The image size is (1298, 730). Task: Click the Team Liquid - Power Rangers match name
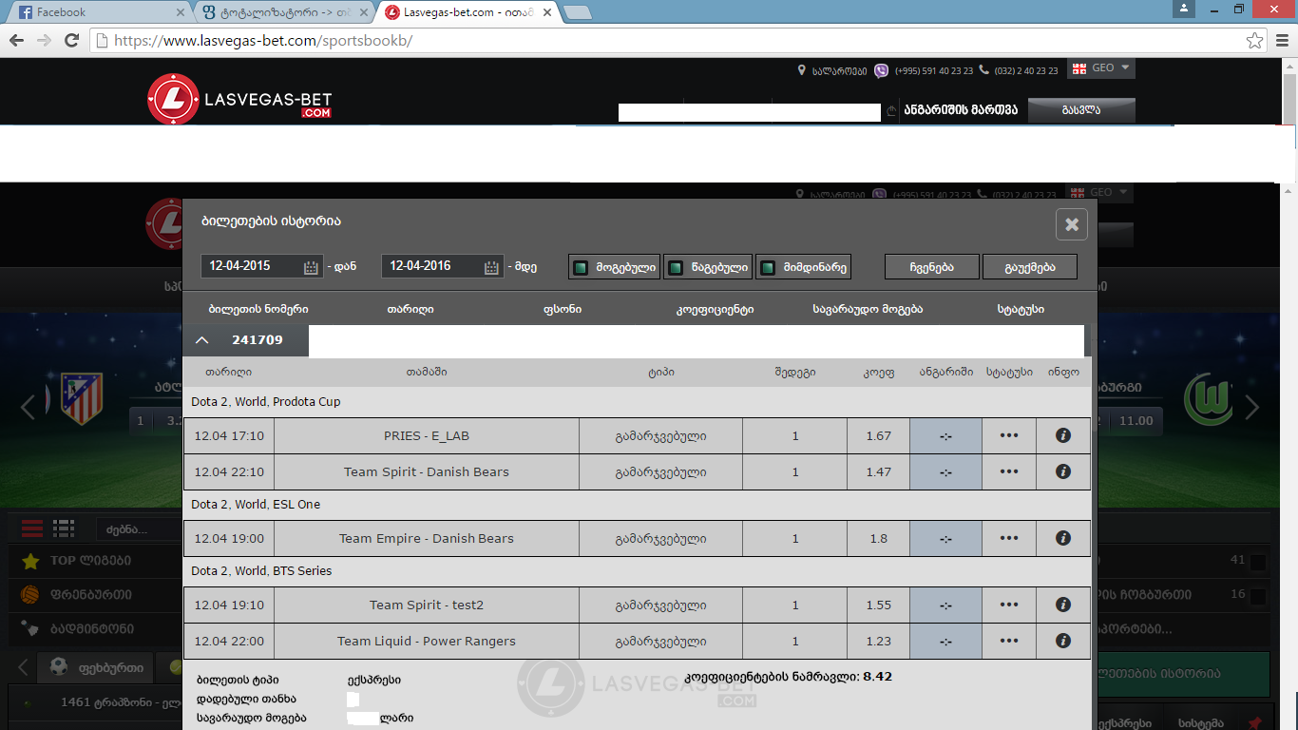point(427,641)
